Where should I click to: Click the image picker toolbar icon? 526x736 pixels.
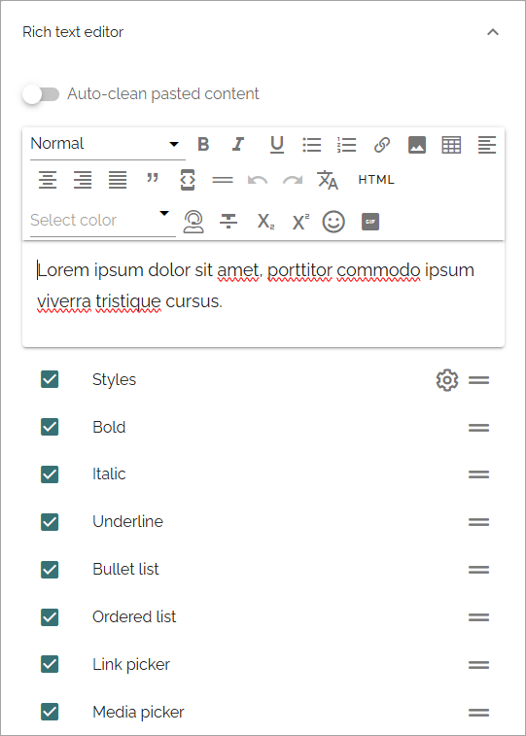point(417,145)
